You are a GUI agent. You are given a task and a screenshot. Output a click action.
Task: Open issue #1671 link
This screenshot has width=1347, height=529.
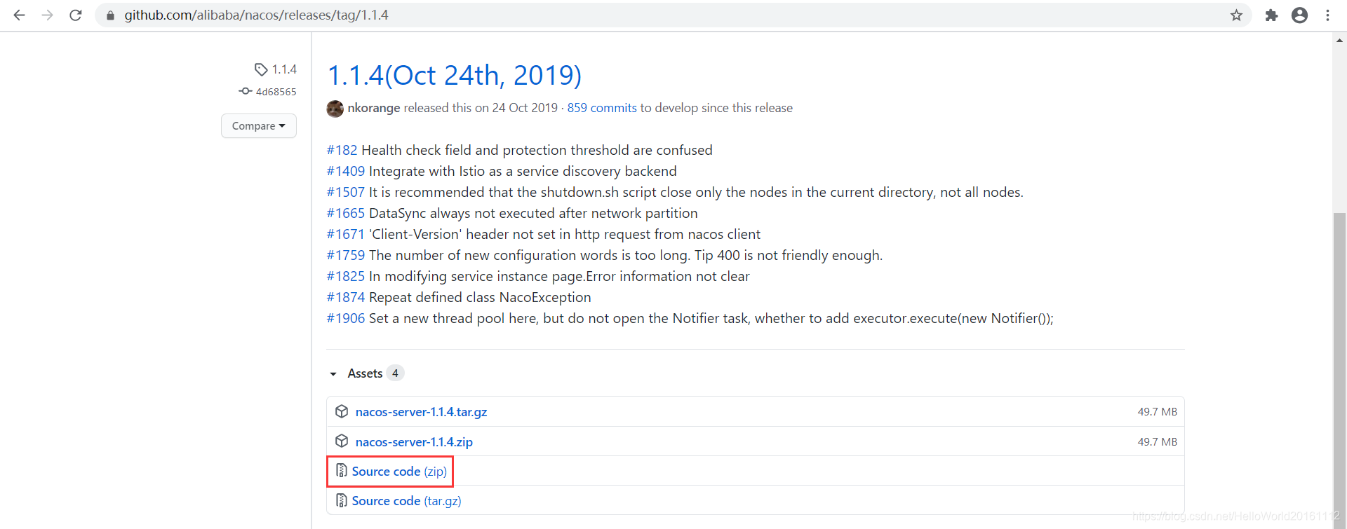click(x=346, y=234)
